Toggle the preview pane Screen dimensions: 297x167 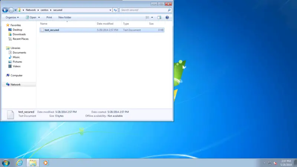(x=159, y=17)
